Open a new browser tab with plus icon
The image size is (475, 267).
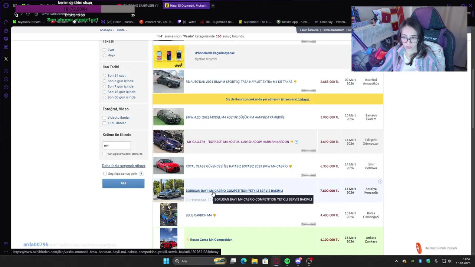[x=213, y=6]
